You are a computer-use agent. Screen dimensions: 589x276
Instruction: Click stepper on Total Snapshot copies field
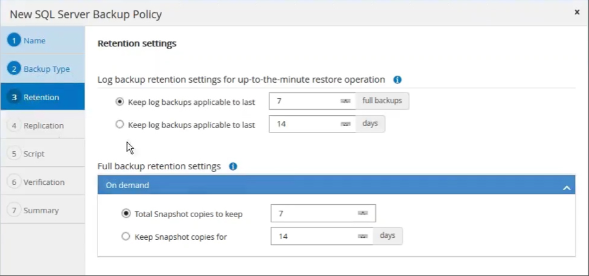point(362,213)
